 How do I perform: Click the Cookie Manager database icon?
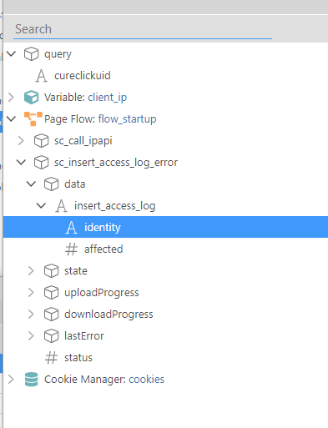tap(31, 380)
